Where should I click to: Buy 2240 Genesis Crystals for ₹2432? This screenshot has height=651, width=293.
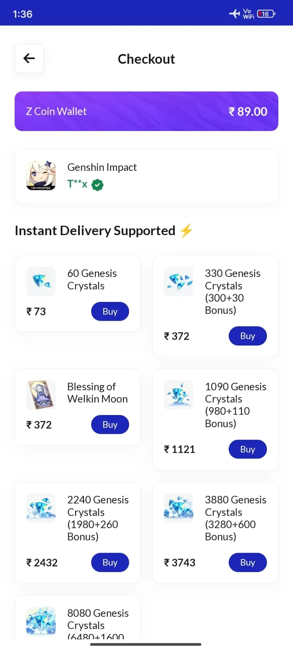(x=110, y=563)
